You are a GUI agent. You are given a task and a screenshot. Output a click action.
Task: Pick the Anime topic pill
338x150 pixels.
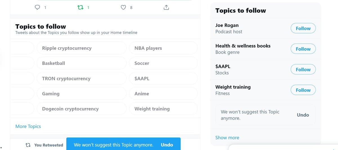pos(163,94)
